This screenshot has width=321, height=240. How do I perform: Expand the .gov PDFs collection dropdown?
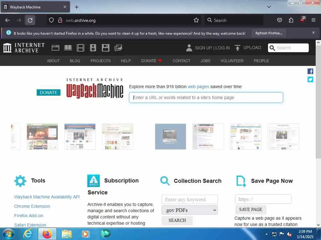tap(190, 210)
